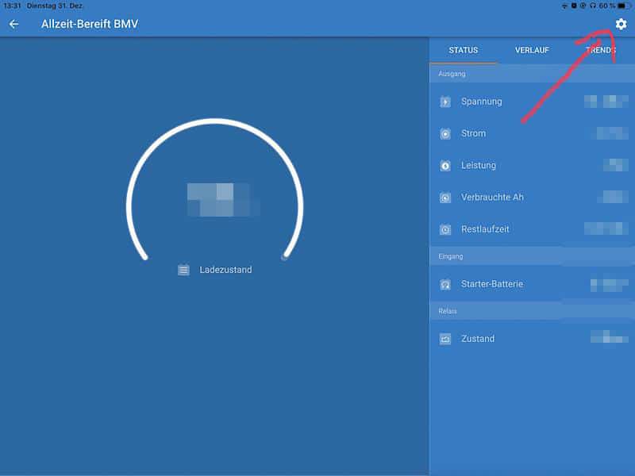Click the Verbrauchte Ah icon
This screenshot has width=635, height=476.
point(445,198)
